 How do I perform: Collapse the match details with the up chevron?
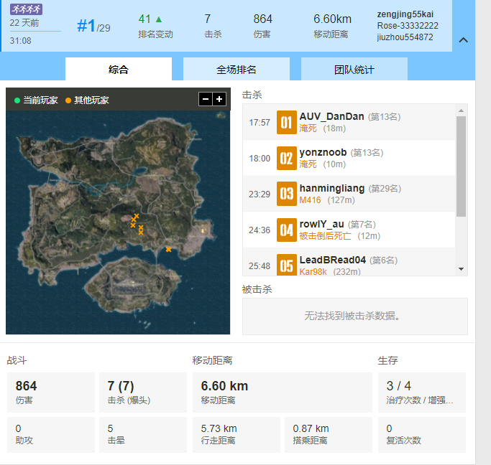[463, 40]
